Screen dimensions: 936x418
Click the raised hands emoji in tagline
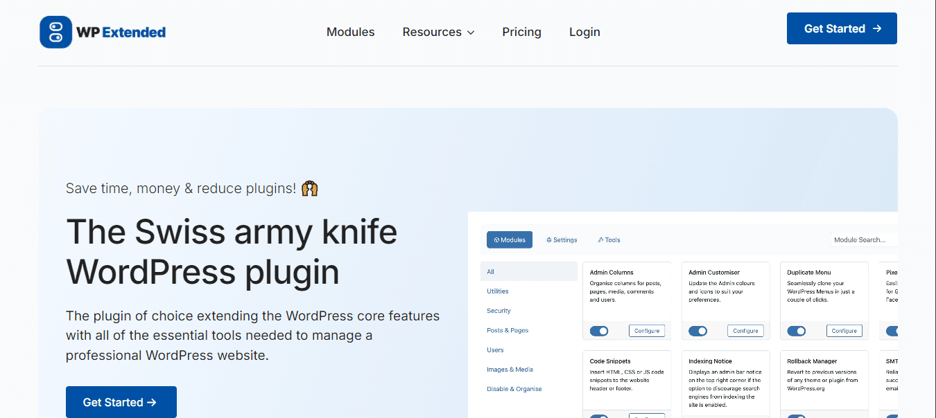click(310, 188)
